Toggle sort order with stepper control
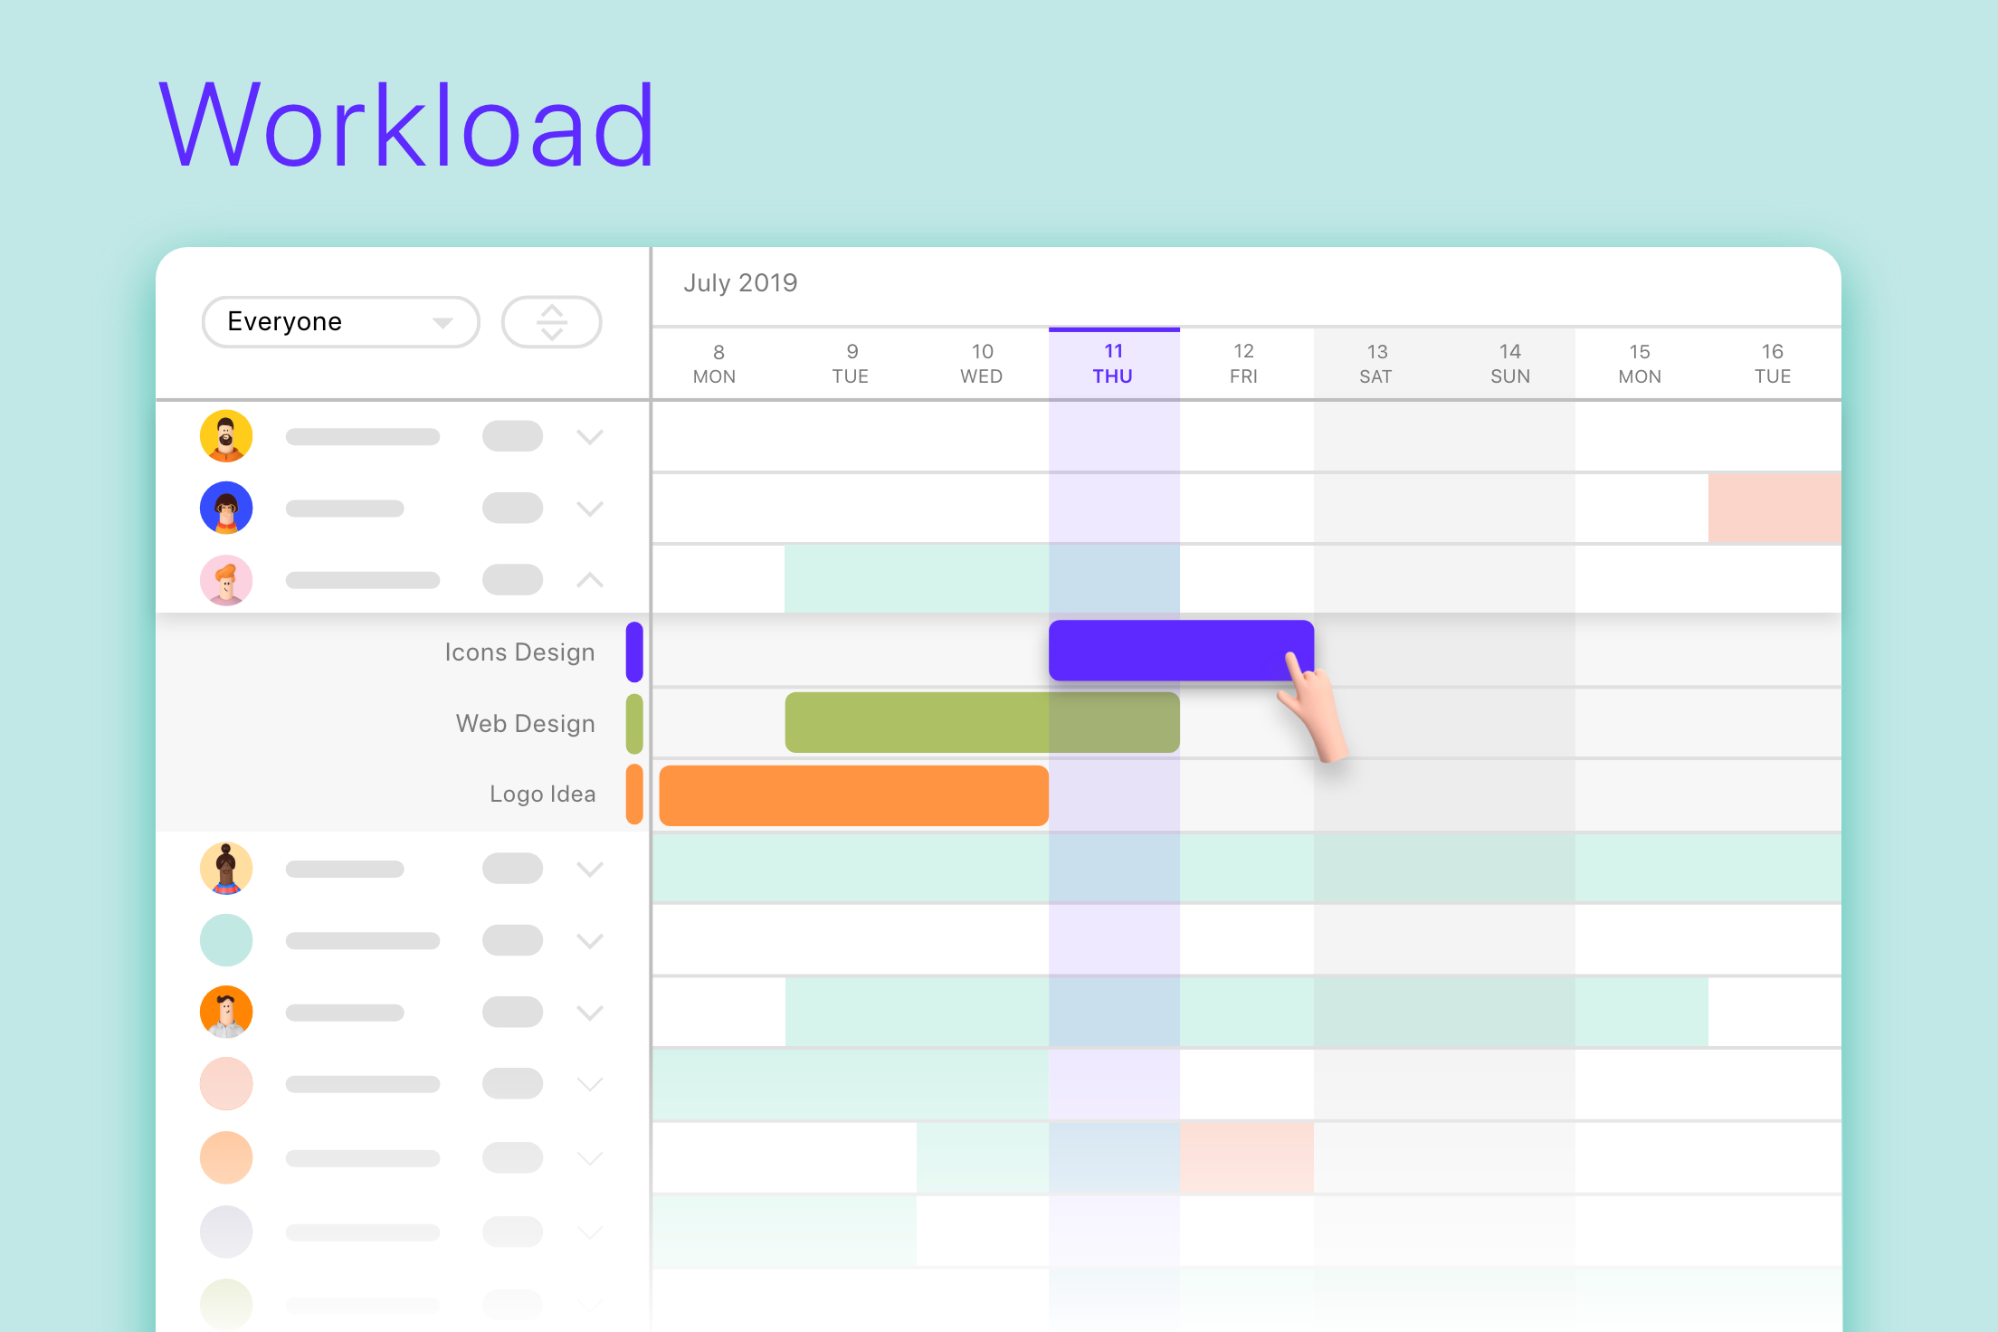Screen dimensions: 1998x1332 coord(553,321)
